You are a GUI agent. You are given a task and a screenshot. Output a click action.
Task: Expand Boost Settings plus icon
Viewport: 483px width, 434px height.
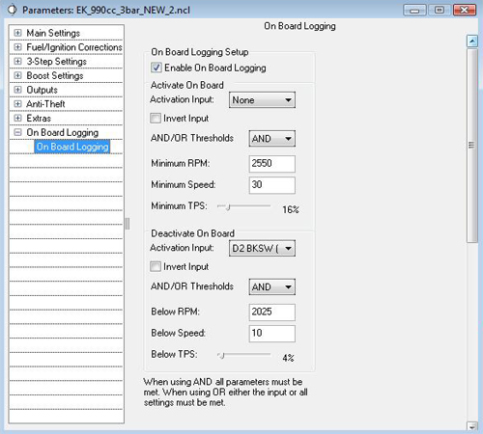coord(18,75)
